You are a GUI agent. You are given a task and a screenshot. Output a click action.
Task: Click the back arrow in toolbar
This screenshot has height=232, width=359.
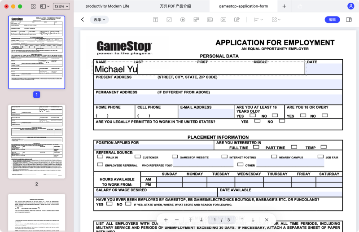(x=83, y=20)
